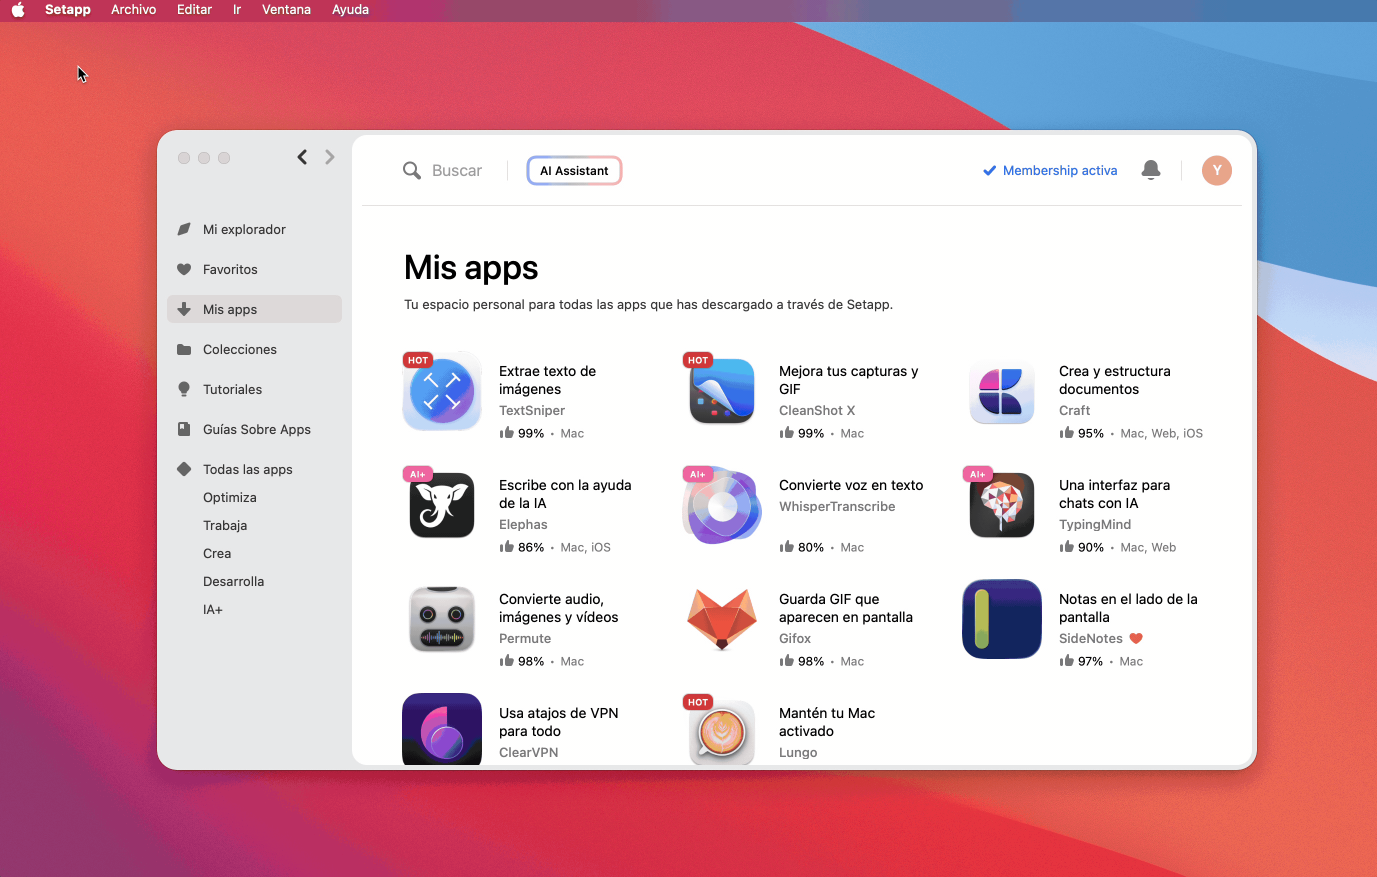Click the Tutoriales lightbulb icon

(x=183, y=389)
